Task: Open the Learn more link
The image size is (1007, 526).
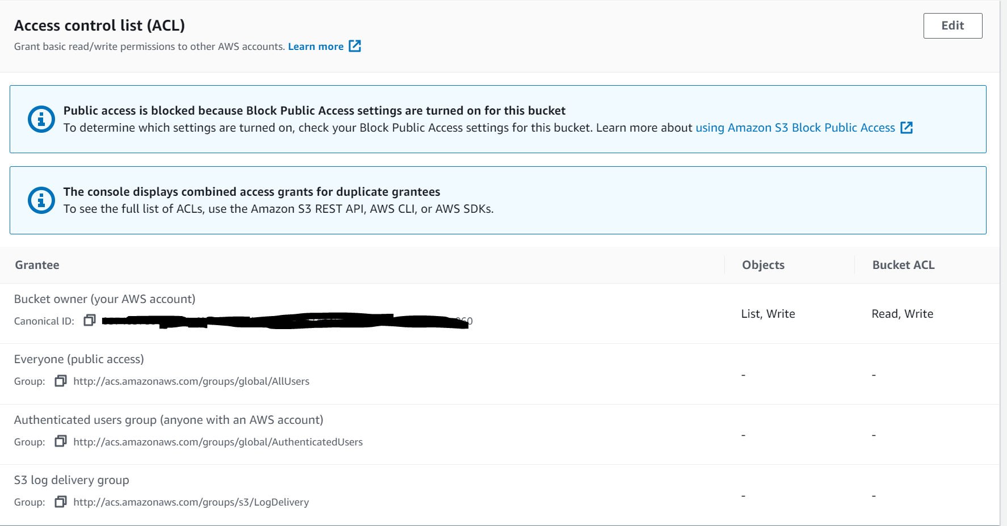Action: (316, 47)
